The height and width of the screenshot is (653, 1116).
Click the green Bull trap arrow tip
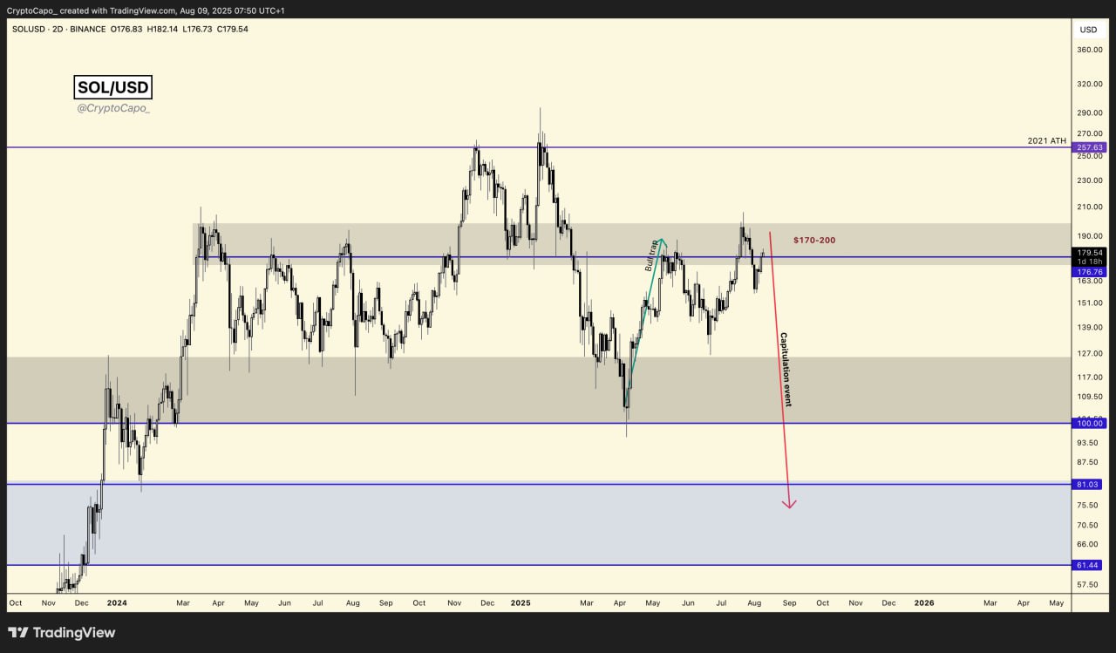tap(662, 240)
